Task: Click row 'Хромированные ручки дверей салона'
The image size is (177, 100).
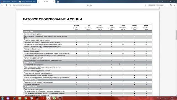Action: coord(88,75)
